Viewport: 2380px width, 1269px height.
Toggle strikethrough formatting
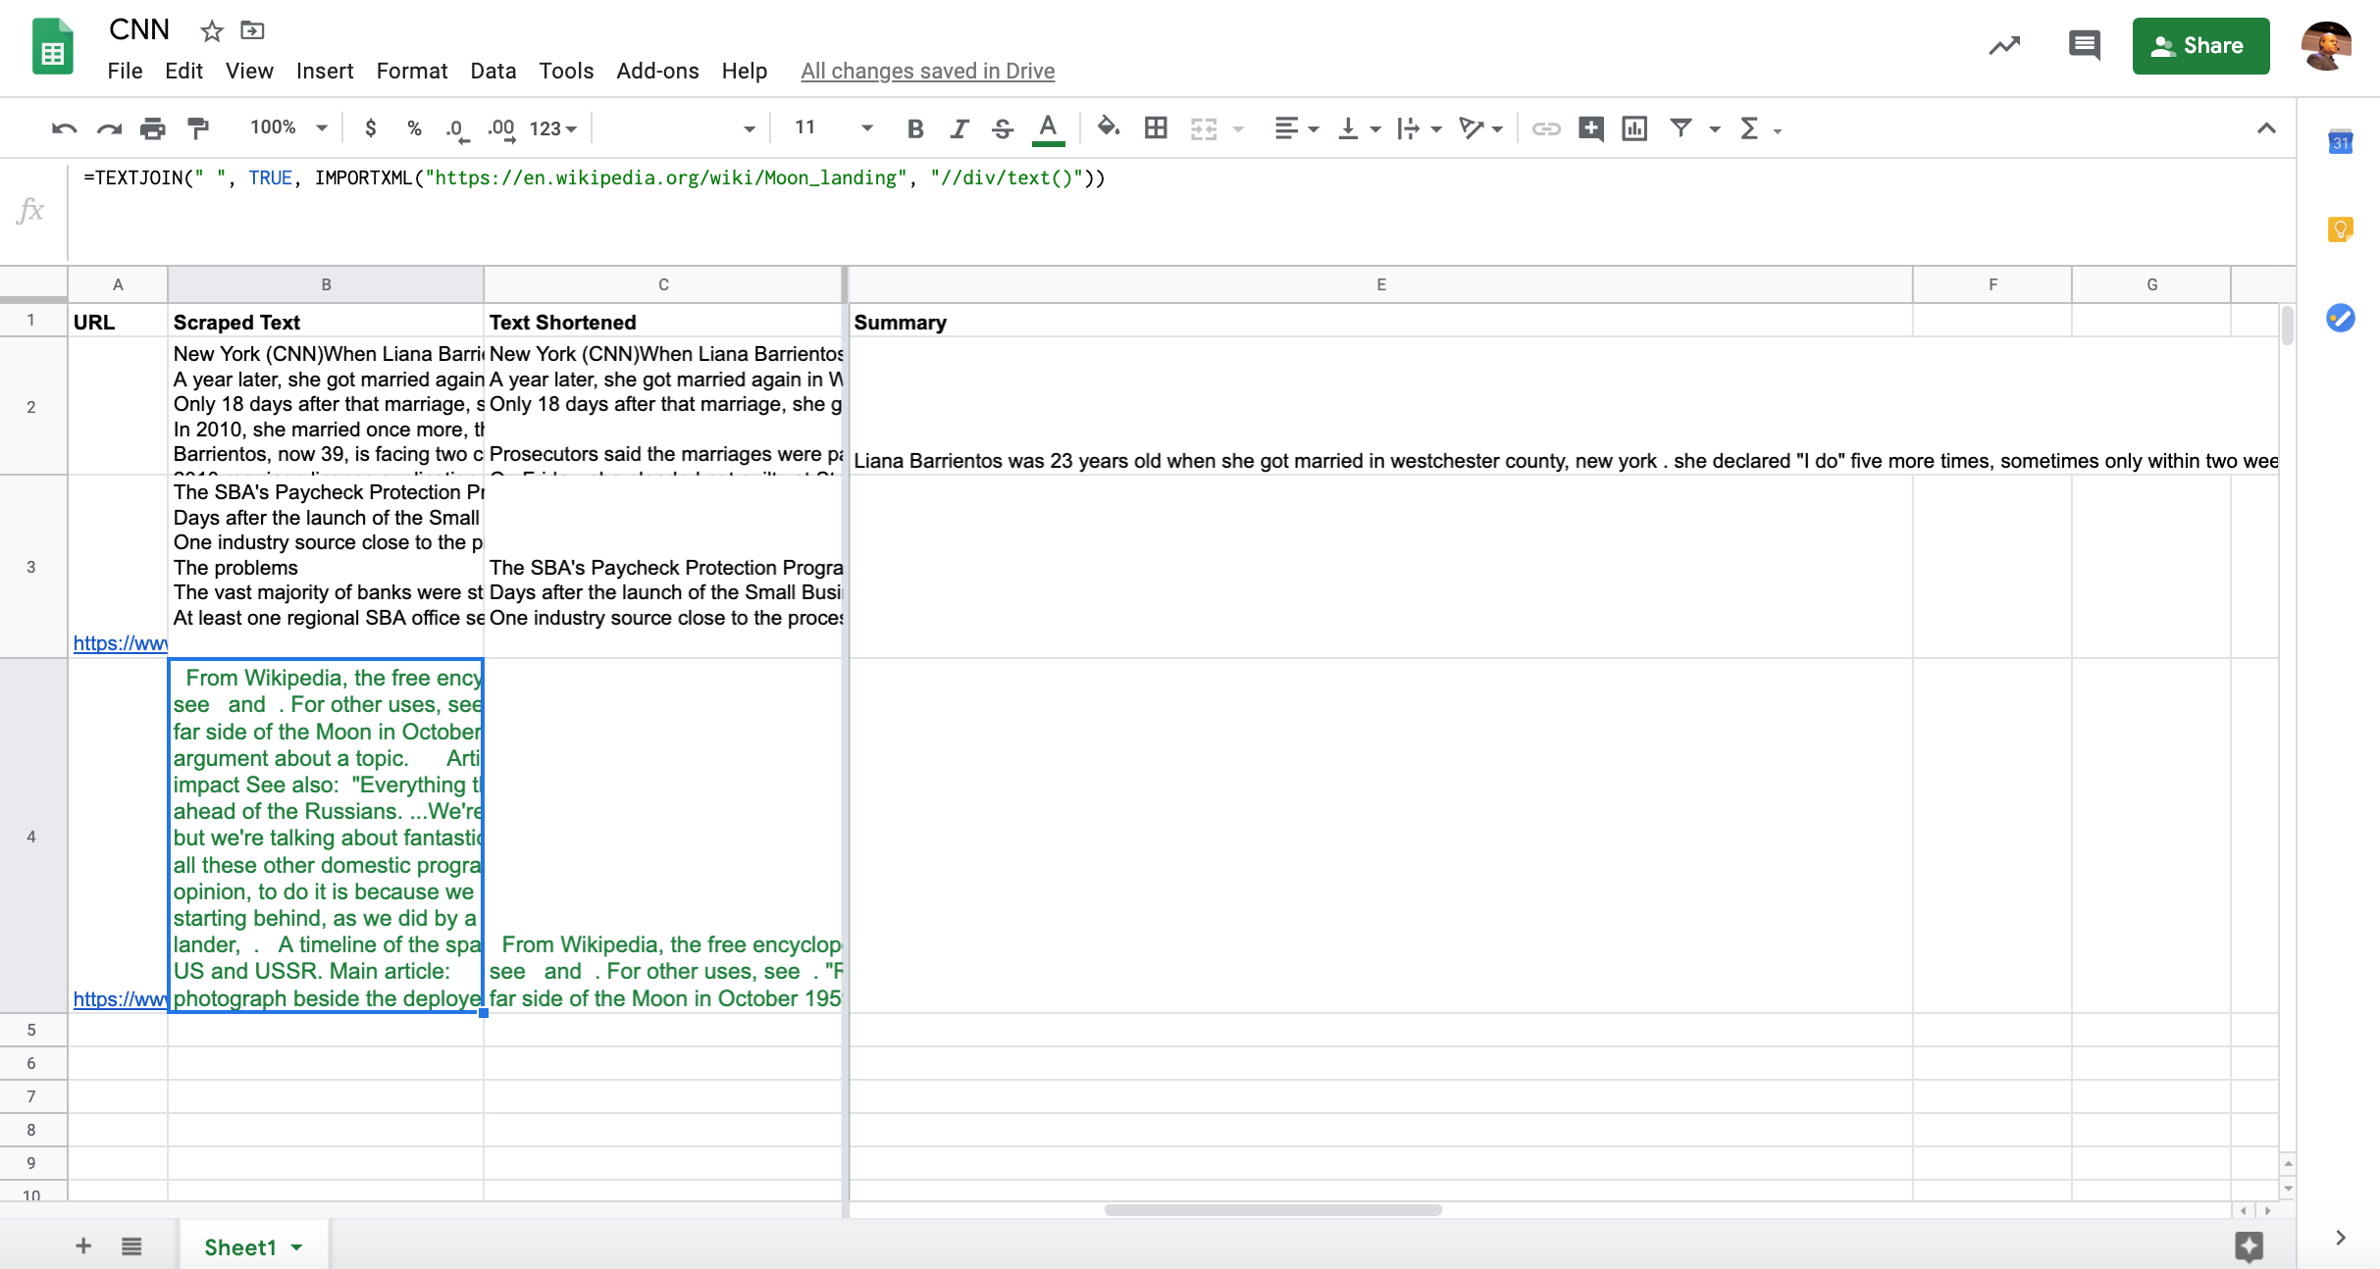click(x=1003, y=128)
